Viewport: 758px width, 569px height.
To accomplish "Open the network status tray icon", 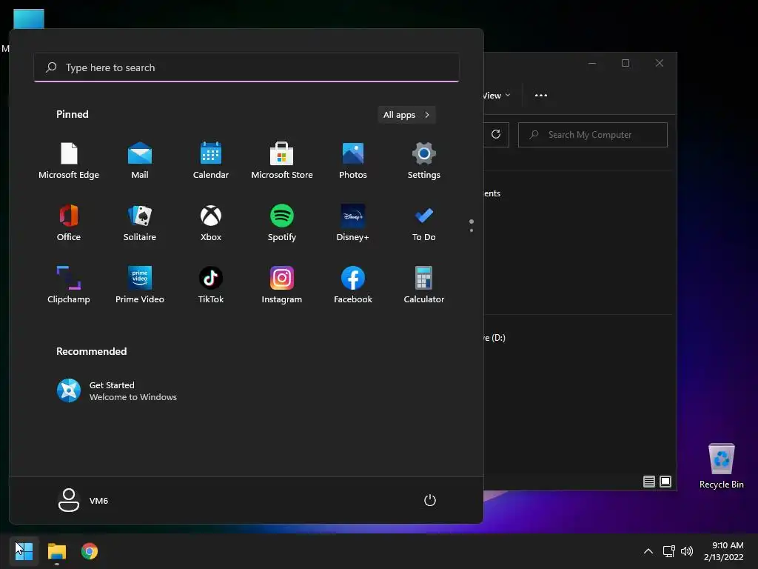I will point(668,551).
